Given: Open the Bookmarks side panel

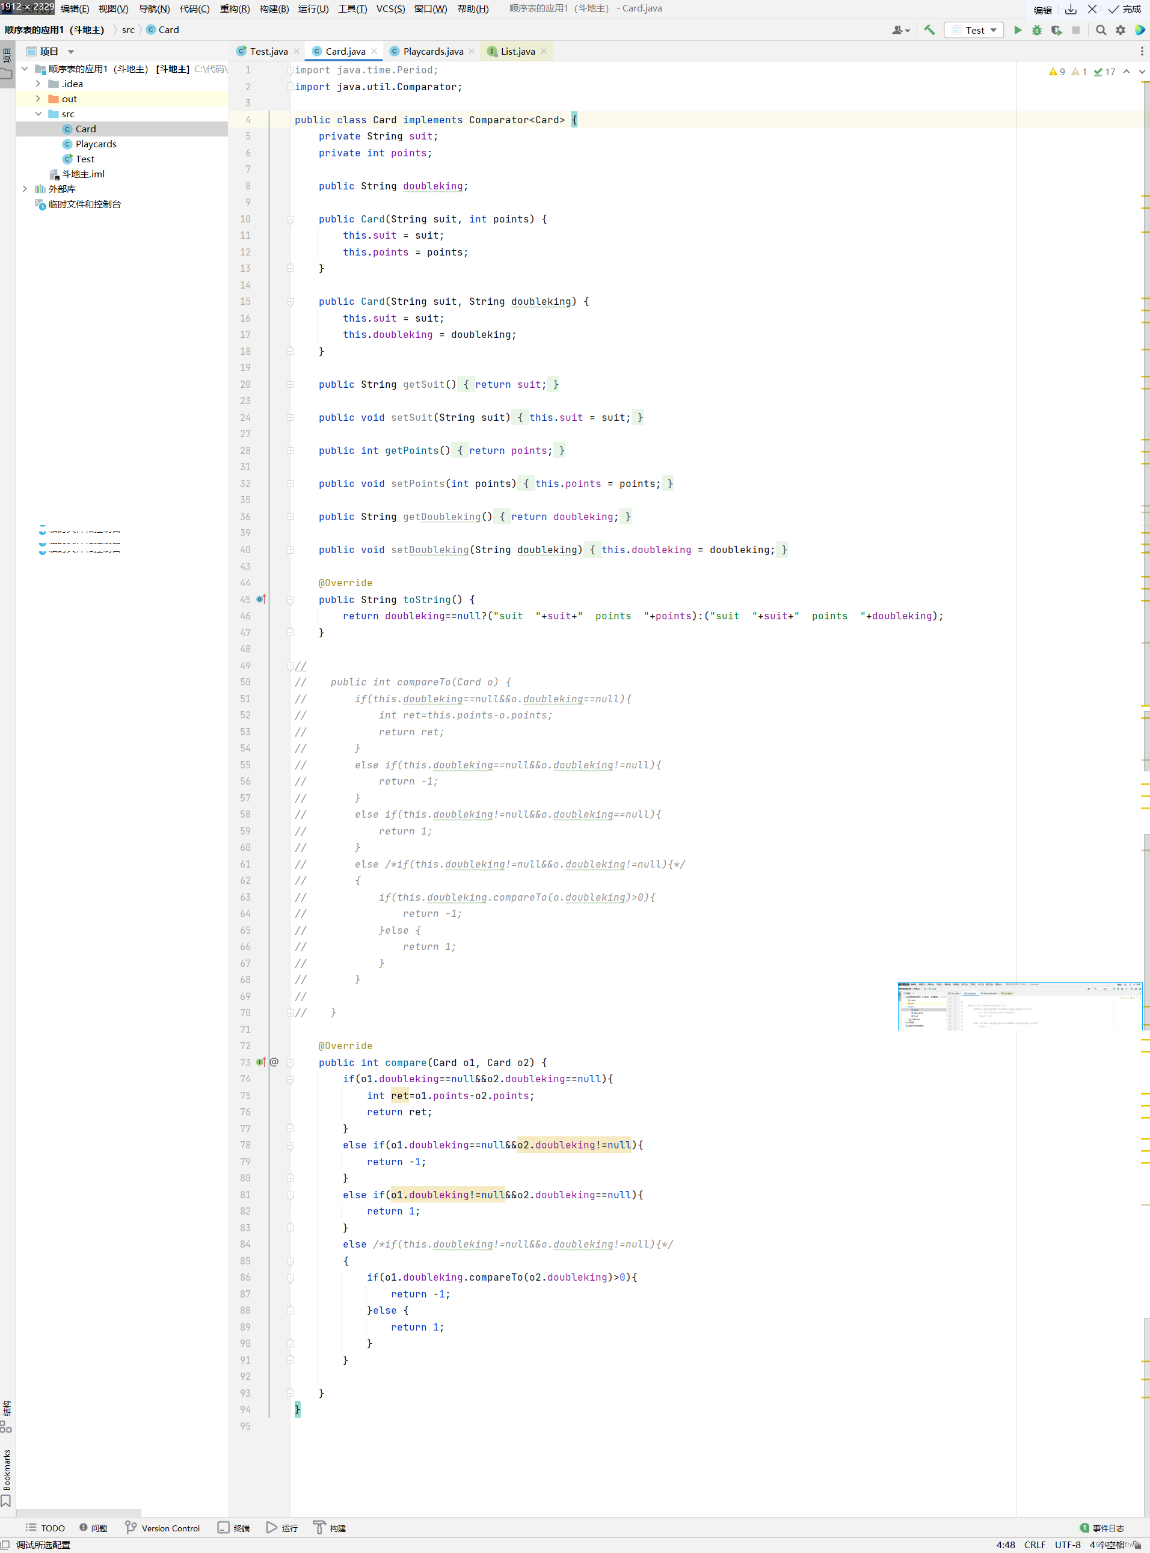Looking at the screenshot, I should tap(6, 1477).
